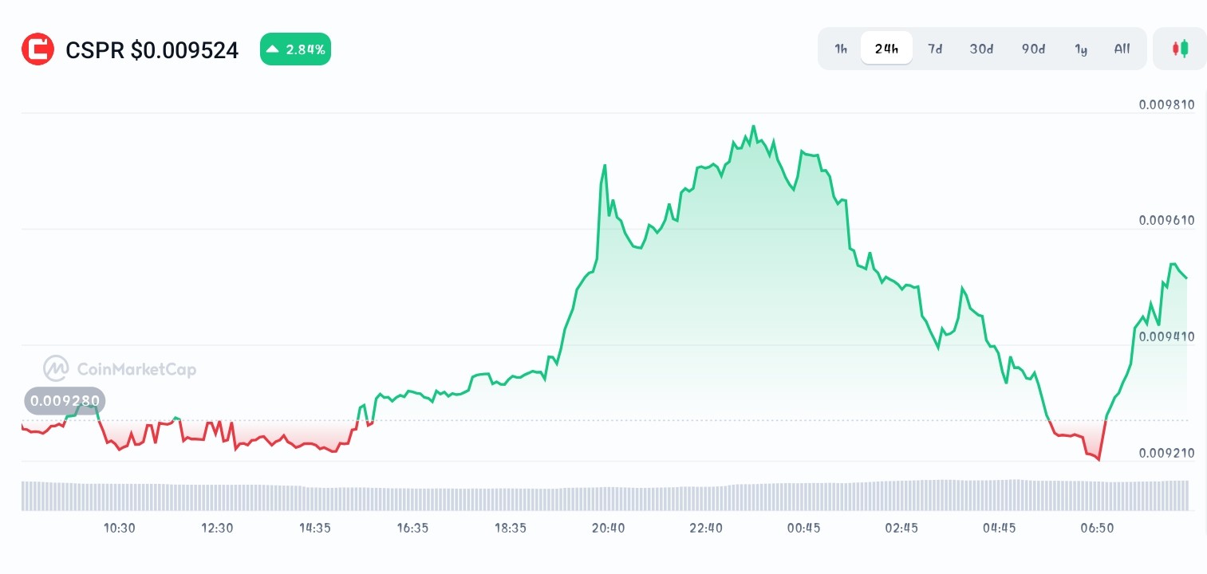1207x574 pixels.
Task: Click the 16:35 time axis label
Action: tap(412, 528)
